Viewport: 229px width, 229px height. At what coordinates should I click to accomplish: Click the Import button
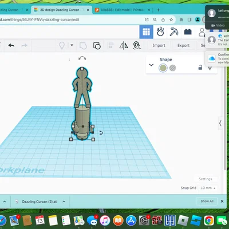[x=159, y=46]
